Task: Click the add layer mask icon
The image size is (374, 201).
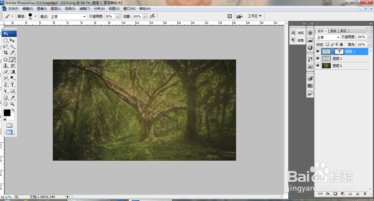Action: coord(335,194)
